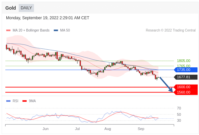Click the black 1677.81 current price tag
This screenshot has width=199, height=135.
pyautogui.click(x=186, y=77)
